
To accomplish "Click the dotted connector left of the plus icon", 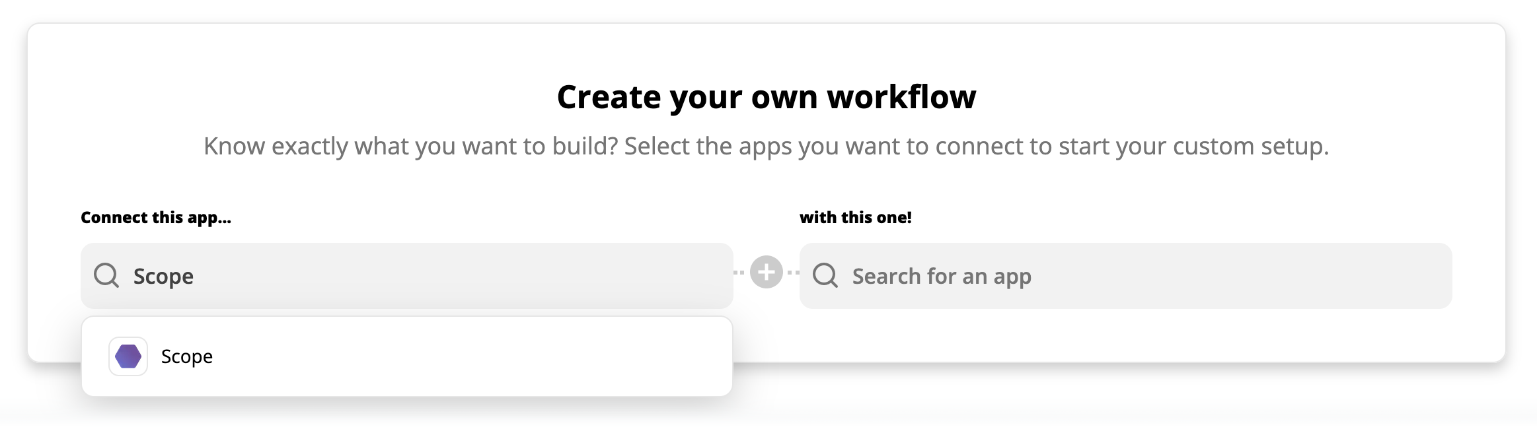I will point(740,272).
